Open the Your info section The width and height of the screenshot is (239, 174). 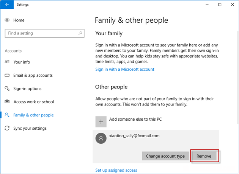click(x=22, y=62)
